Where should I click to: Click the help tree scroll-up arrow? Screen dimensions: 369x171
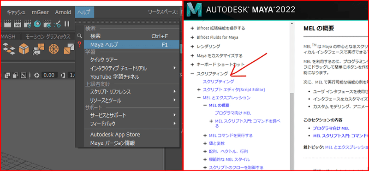click(292, 24)
